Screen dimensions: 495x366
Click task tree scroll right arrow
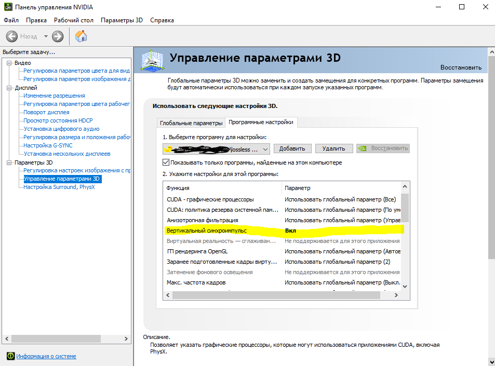pyautogui.click(x=126, y=339)
